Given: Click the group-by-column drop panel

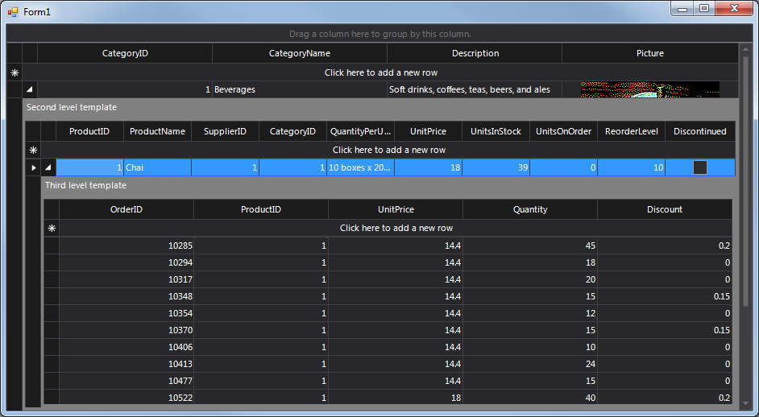Looking at the screenshot, I should (379, 34).
